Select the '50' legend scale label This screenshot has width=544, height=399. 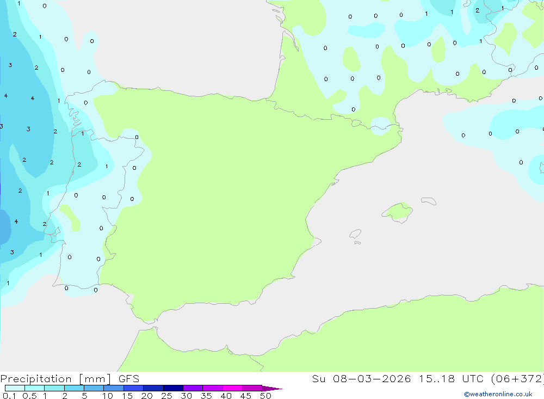[x=265, y=396]
